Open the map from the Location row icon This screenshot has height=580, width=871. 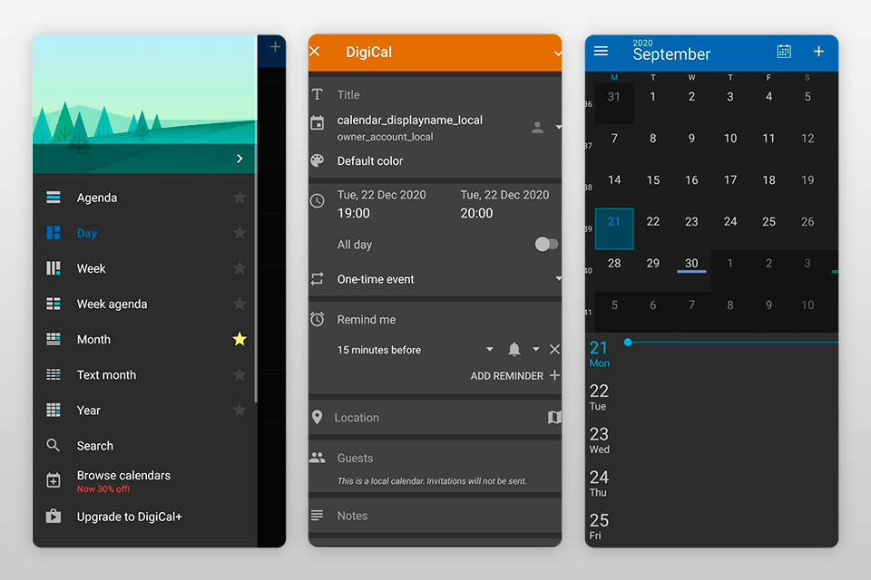point(553,417)
